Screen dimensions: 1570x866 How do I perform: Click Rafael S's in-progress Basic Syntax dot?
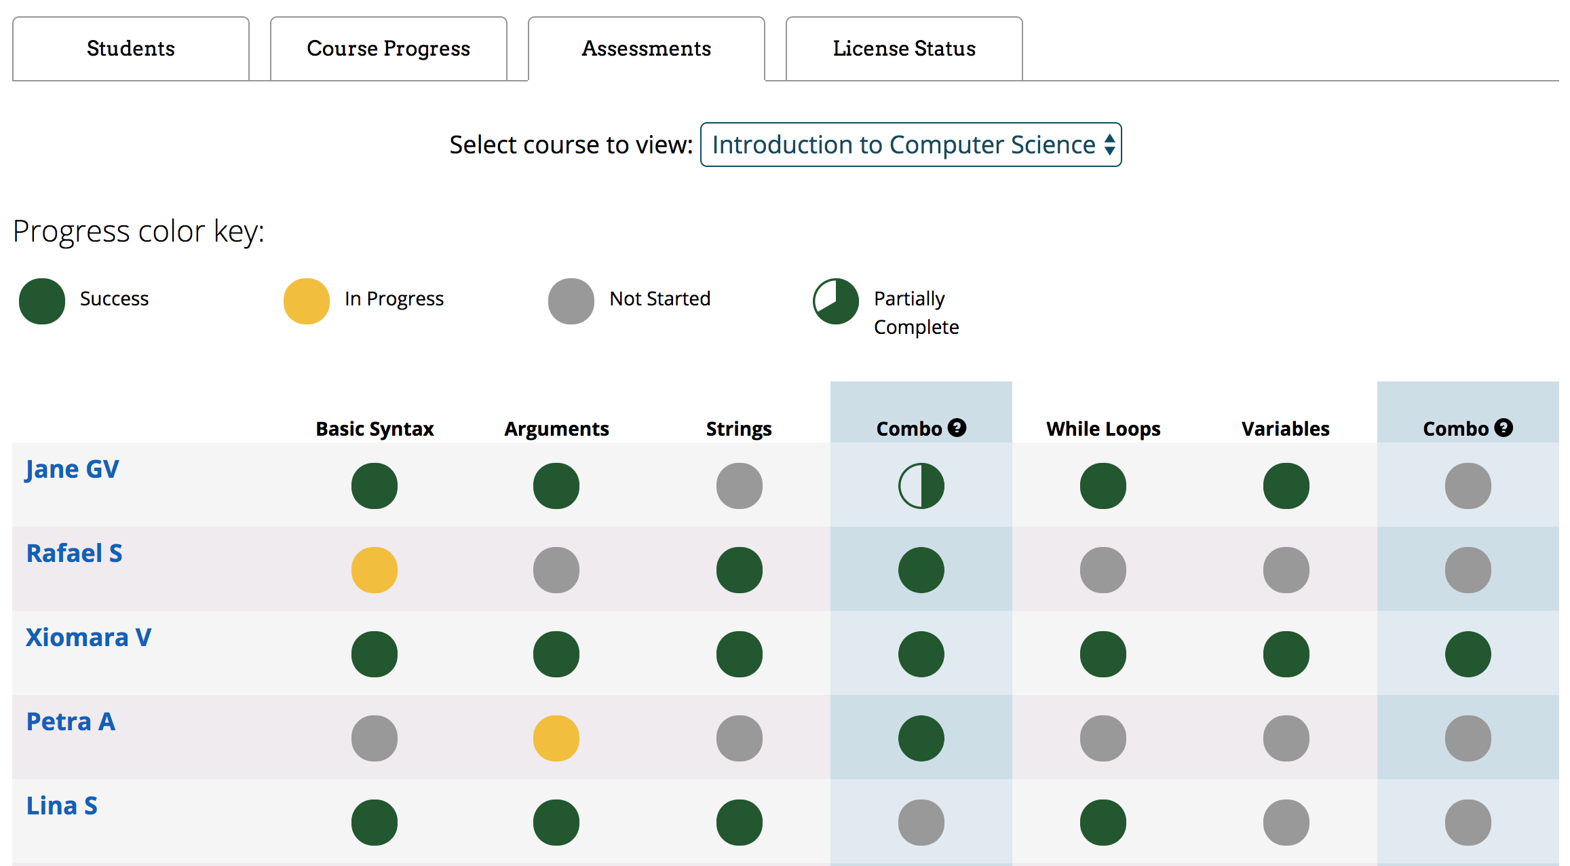coord(374,570)
